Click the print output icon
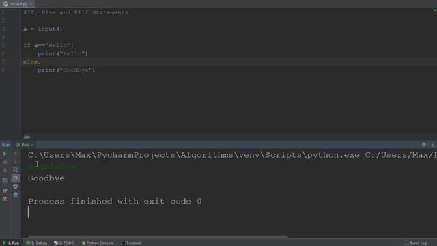Image resolution: width=437 pixels, height=246 pixels. tap(15, 187)
